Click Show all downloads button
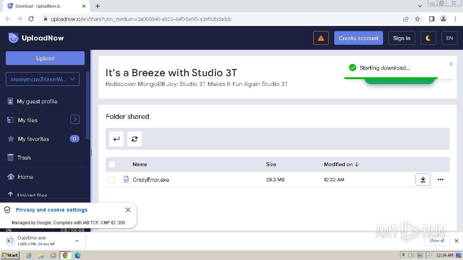The width and height of the screenshot is (463, 260). pyautogui.click(x=437, y=240)
